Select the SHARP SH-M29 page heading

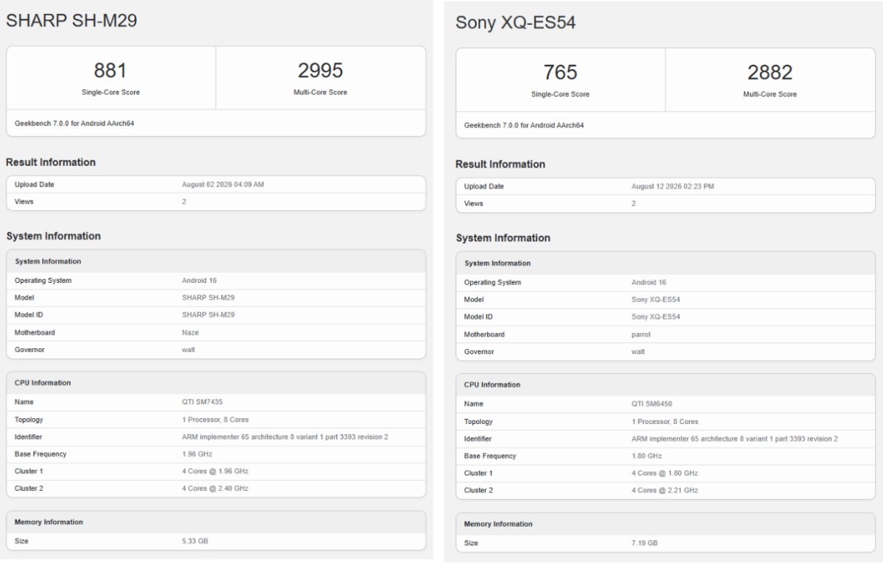[71, 21]
